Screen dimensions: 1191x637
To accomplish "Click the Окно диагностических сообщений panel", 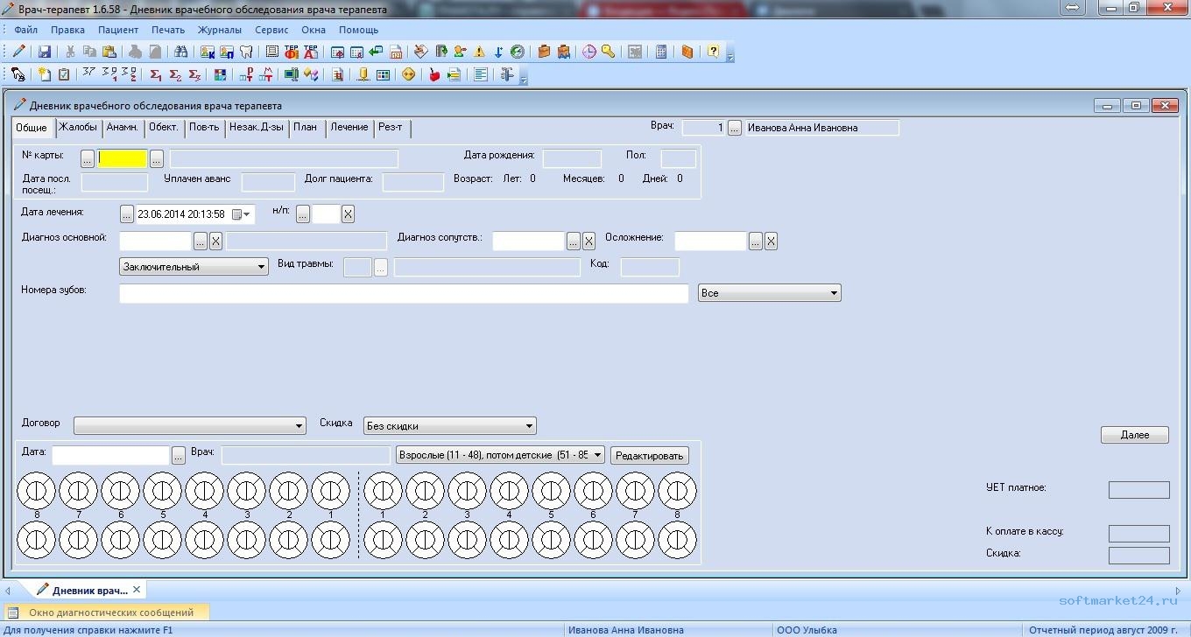I will (107, 612).
